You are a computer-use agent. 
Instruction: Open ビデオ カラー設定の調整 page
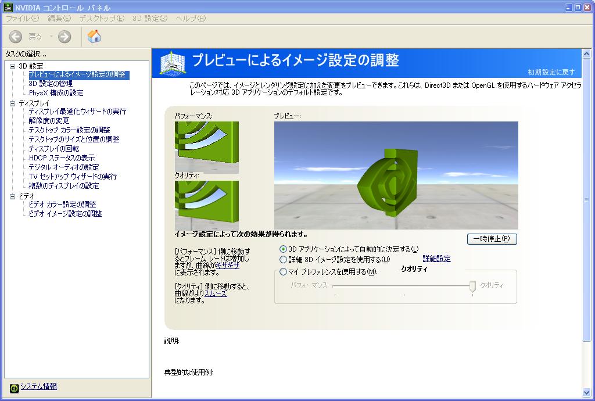(62, 205)
